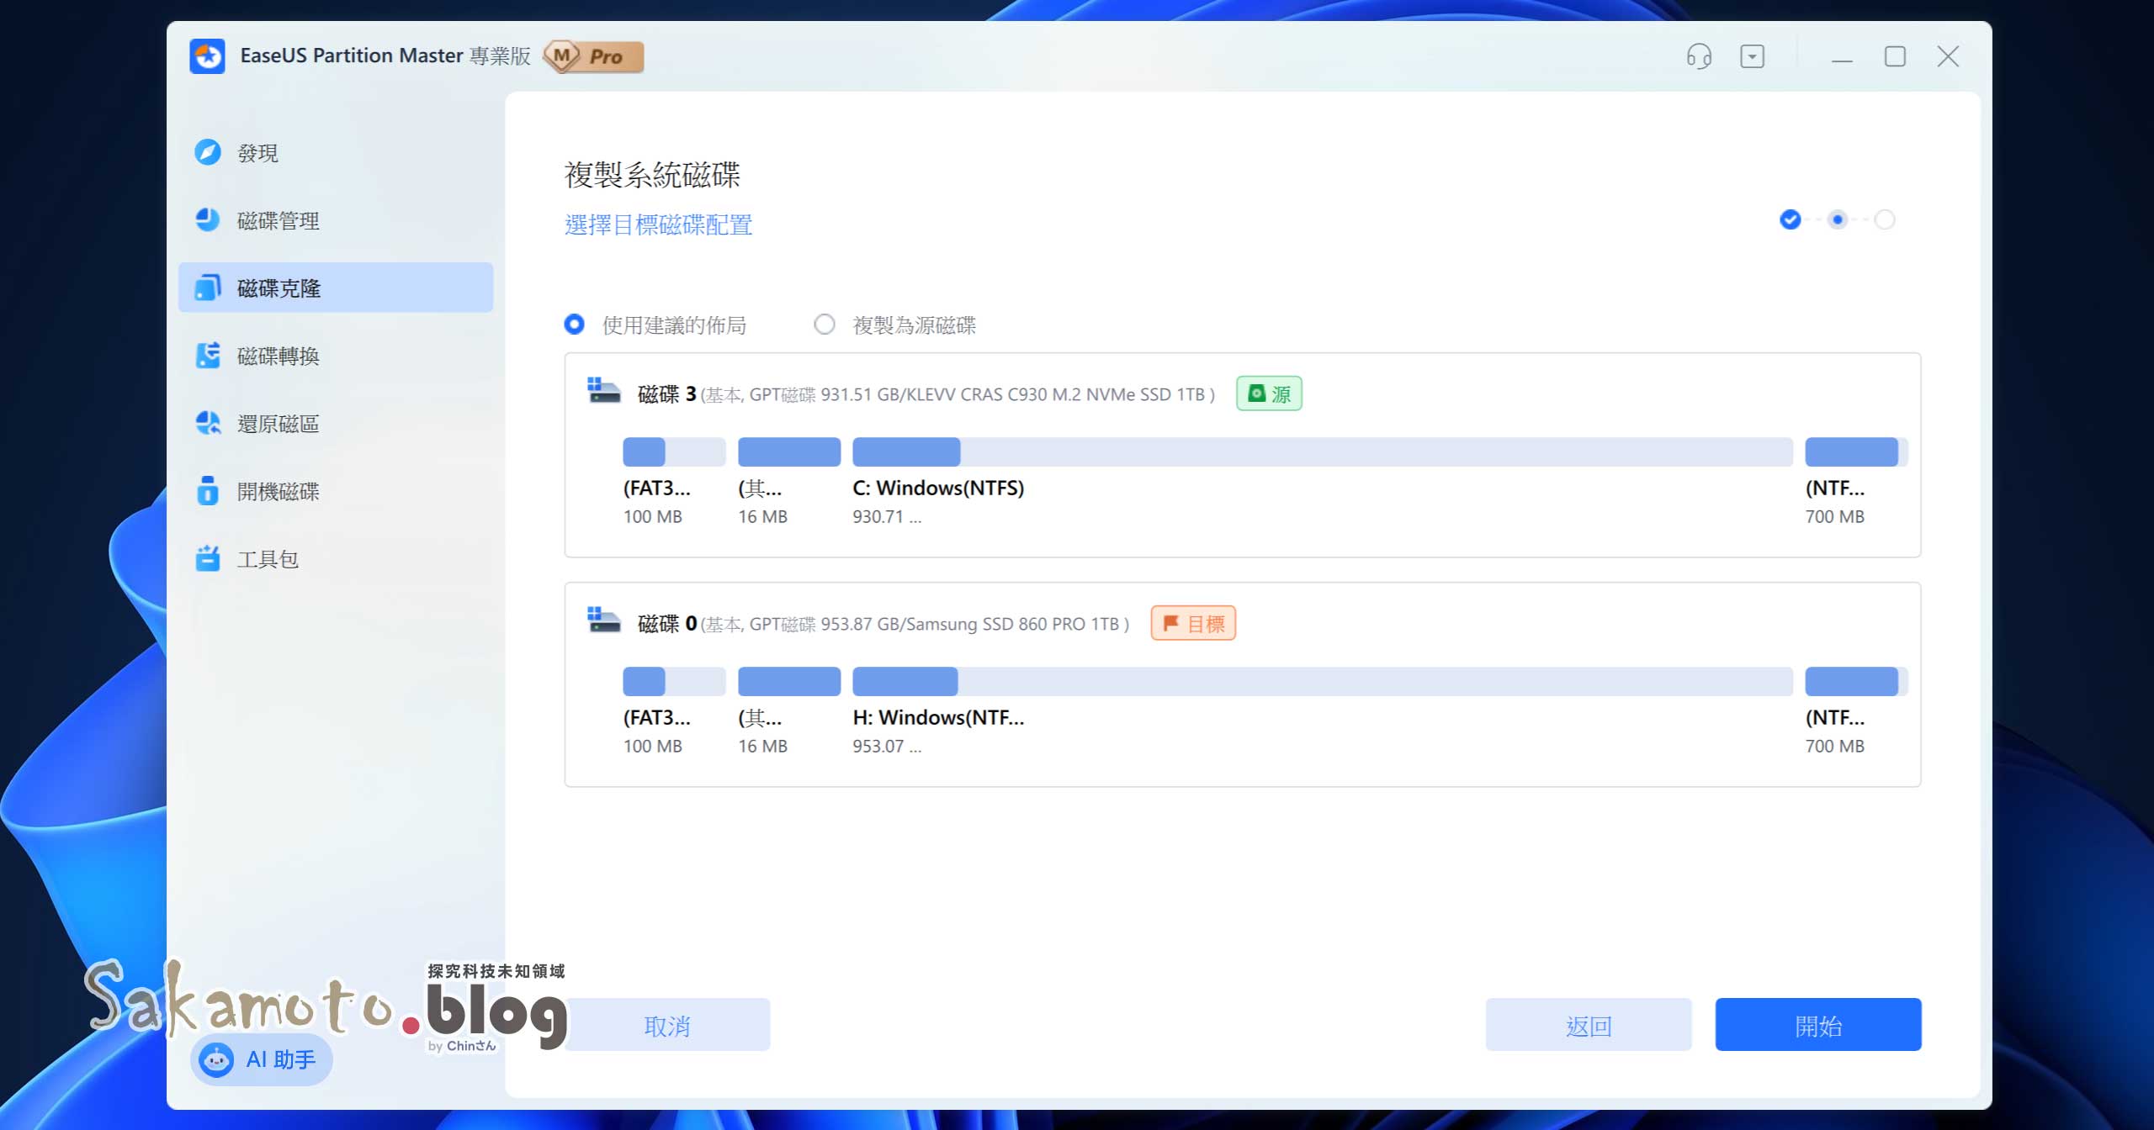Switch to 磁碟轉換 in the sidebar
This screenshot has width=2154, height=1130.
point(278,356)
